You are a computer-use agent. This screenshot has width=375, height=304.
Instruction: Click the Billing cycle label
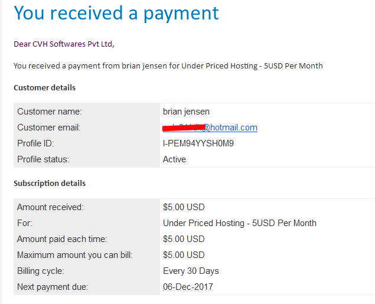41,271
